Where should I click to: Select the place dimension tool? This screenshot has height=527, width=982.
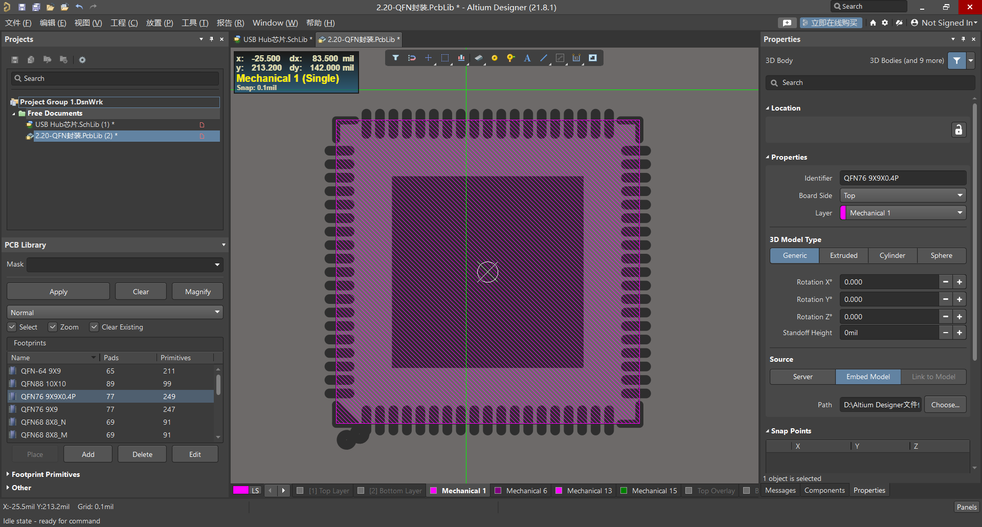coord(576,58)
